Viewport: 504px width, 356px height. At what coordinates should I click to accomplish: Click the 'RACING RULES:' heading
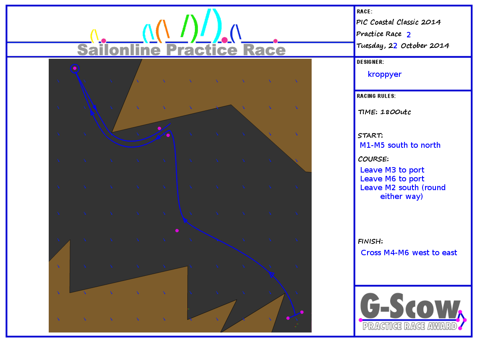pos(376,96)
